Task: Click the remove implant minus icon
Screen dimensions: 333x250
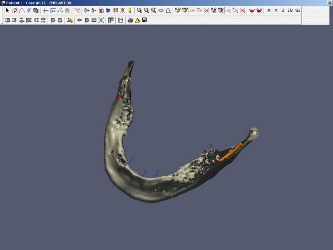Action: click(94, 10)
